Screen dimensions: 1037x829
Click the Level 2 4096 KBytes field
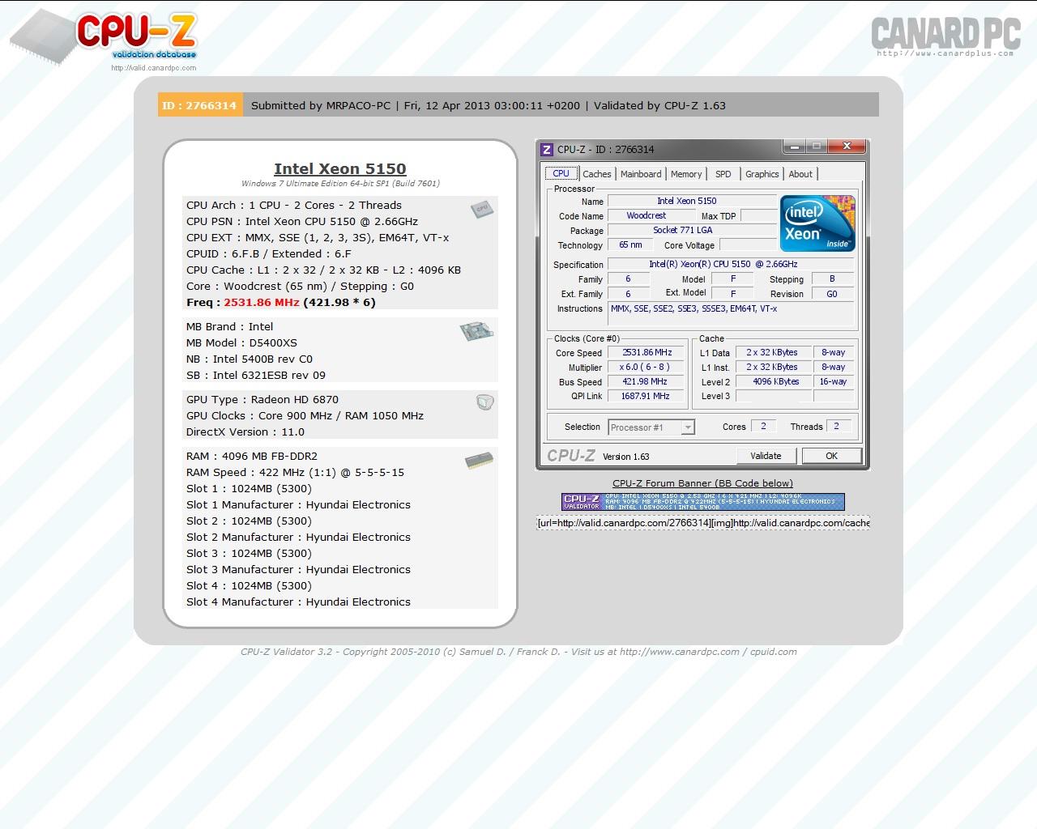pyautogui.click(x=774, y=382)
